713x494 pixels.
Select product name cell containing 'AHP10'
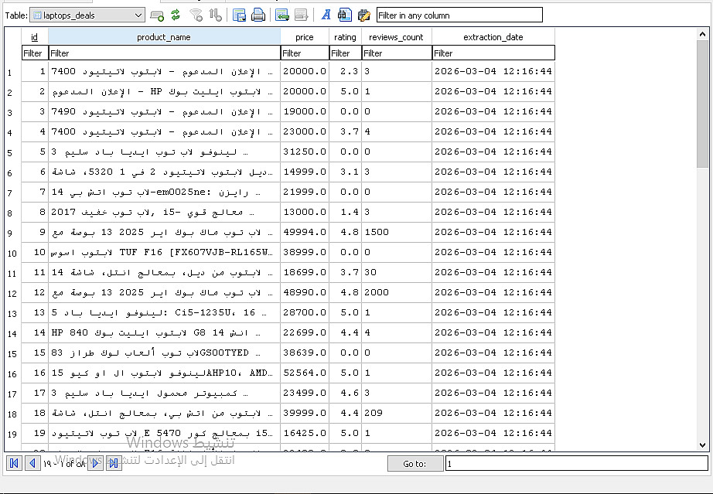click(164, 373)
